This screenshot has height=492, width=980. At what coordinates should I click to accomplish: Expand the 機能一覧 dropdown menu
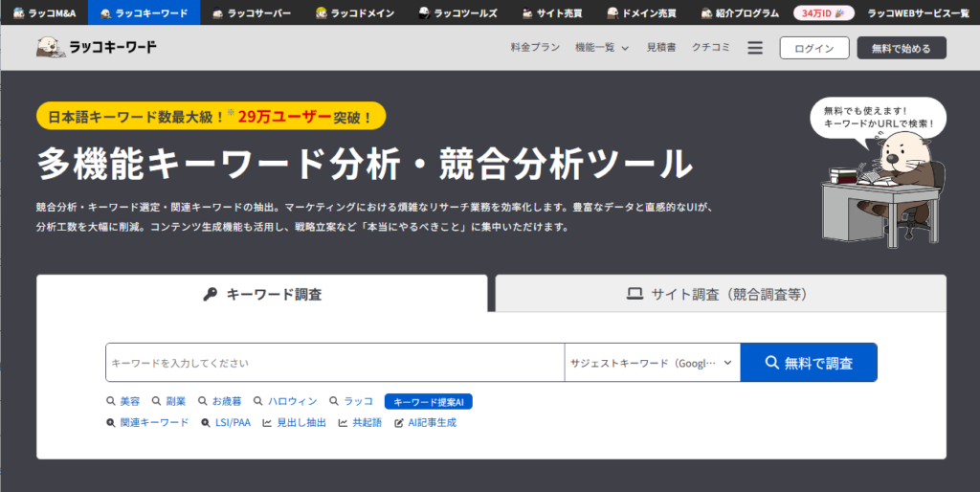[602, 48]
